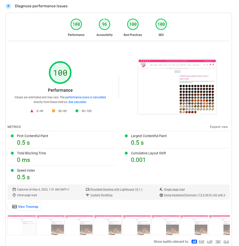The height and width of the screenshot is (246, 239).
Task: Expand Cumulative Layout Shift metric row
Action: (x=175, y=157)
